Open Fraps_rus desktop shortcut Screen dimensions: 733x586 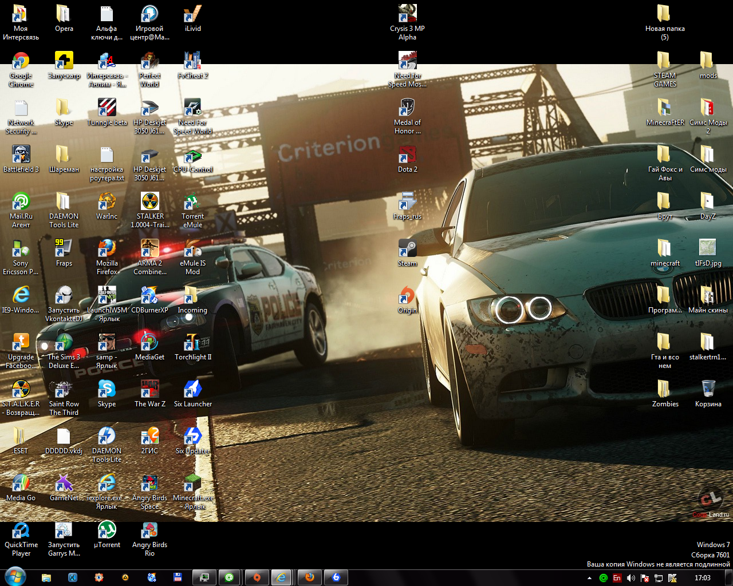tap(408, 201)
